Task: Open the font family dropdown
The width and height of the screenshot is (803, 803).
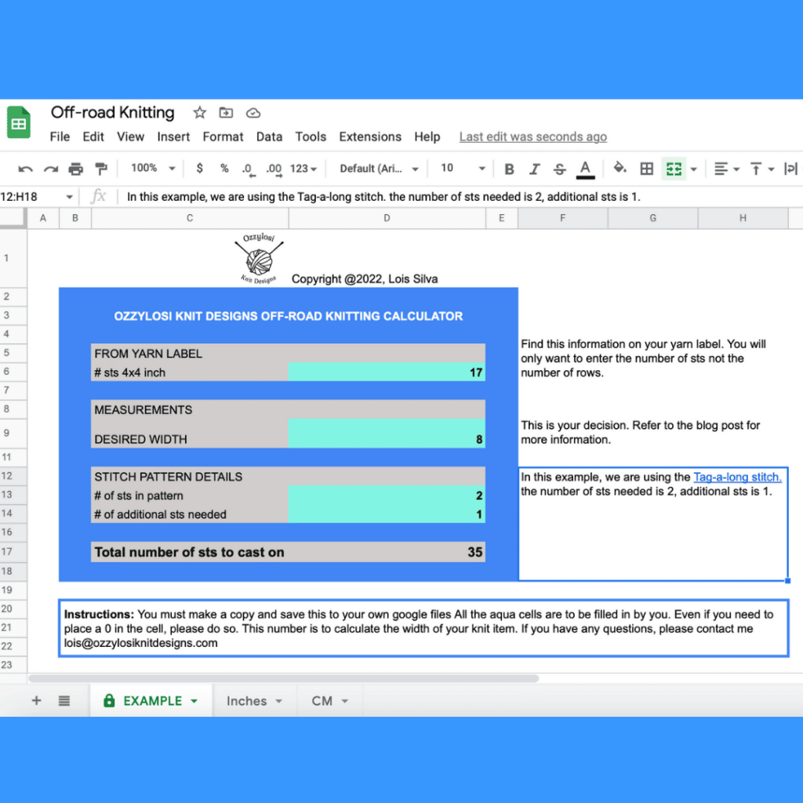Action: (x=380, y=169)
